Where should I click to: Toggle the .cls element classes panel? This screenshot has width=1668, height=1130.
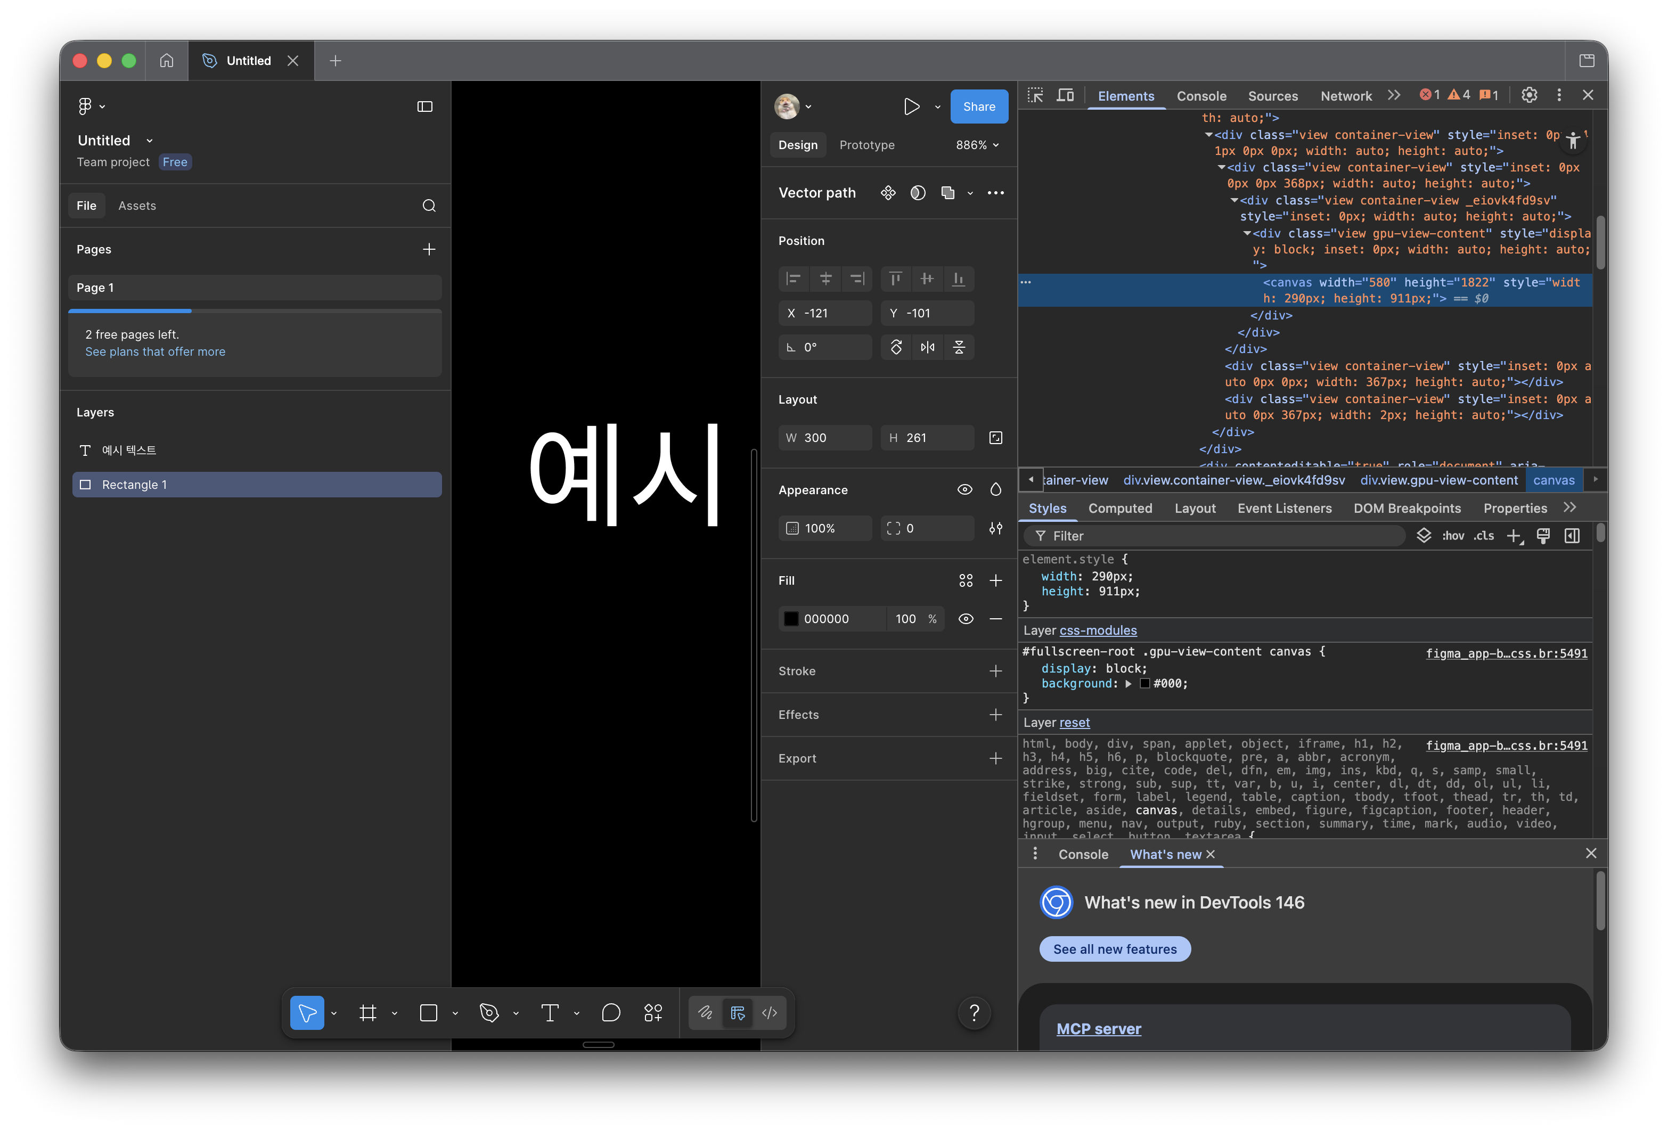[x=1484, y=536]
